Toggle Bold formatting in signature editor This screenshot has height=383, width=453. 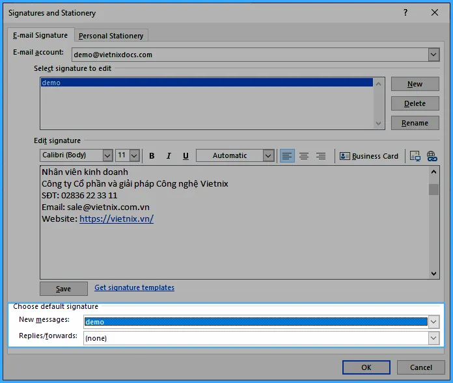(x=152, y=156)
